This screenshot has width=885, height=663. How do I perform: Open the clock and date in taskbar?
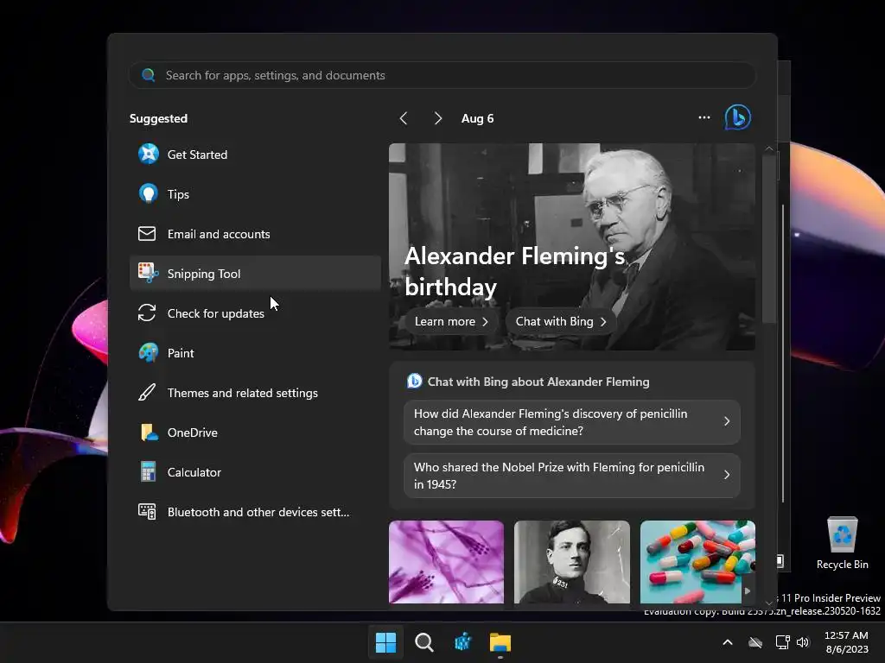846,642
